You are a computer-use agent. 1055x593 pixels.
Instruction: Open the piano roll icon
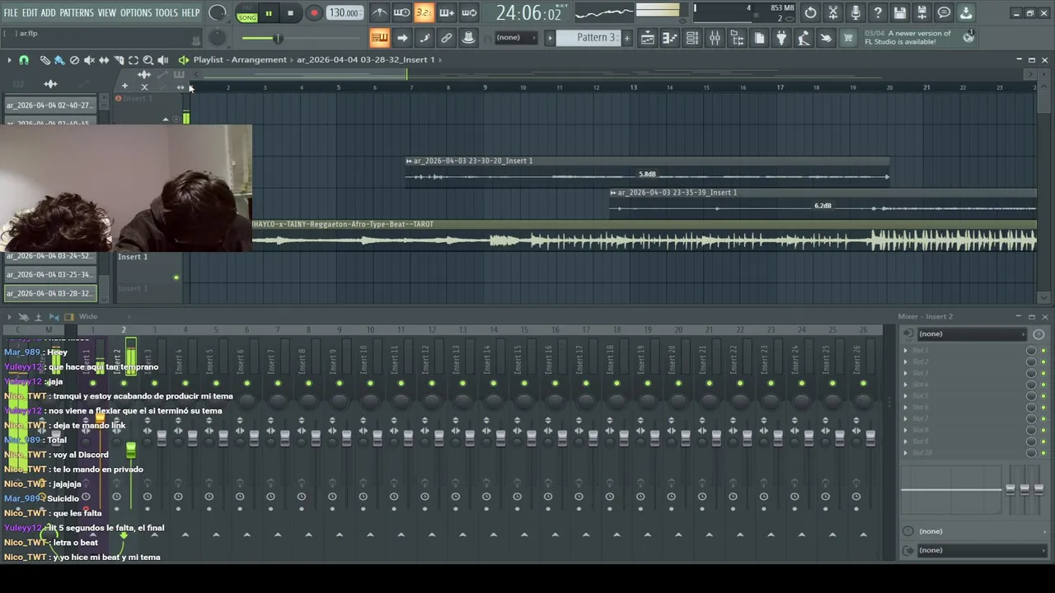tap(670, 38)
